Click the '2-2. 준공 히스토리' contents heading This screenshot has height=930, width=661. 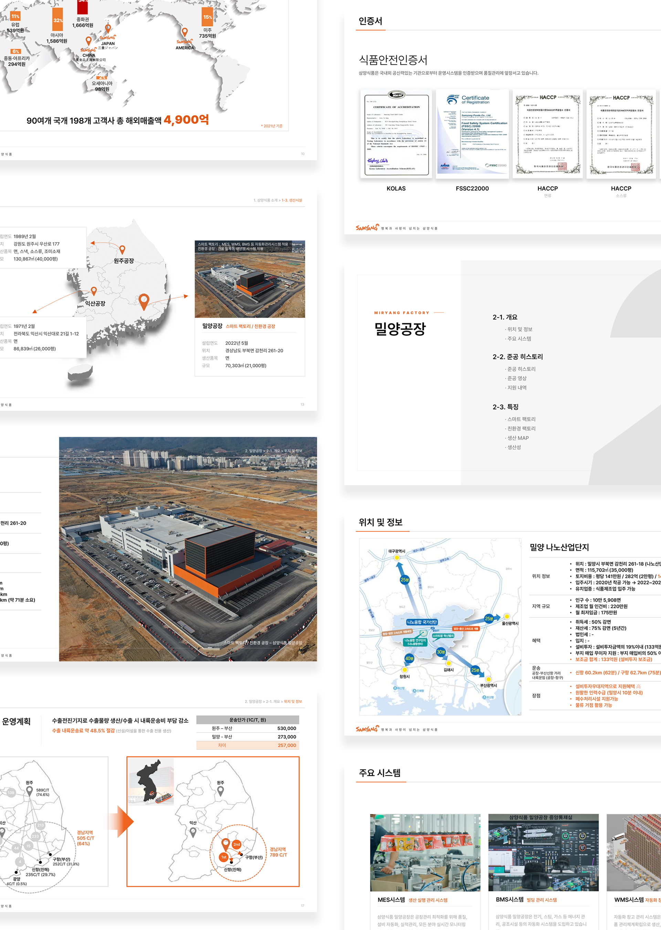(517, 356)
